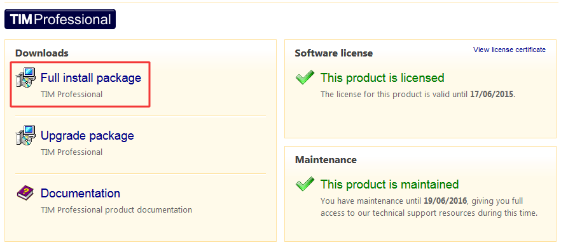
Task: Click 'TIM Professional' subtitle under Full install package
Action: click(x=71, y=95)
